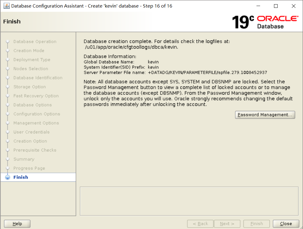Select the Storage Option step

[30, 87]
